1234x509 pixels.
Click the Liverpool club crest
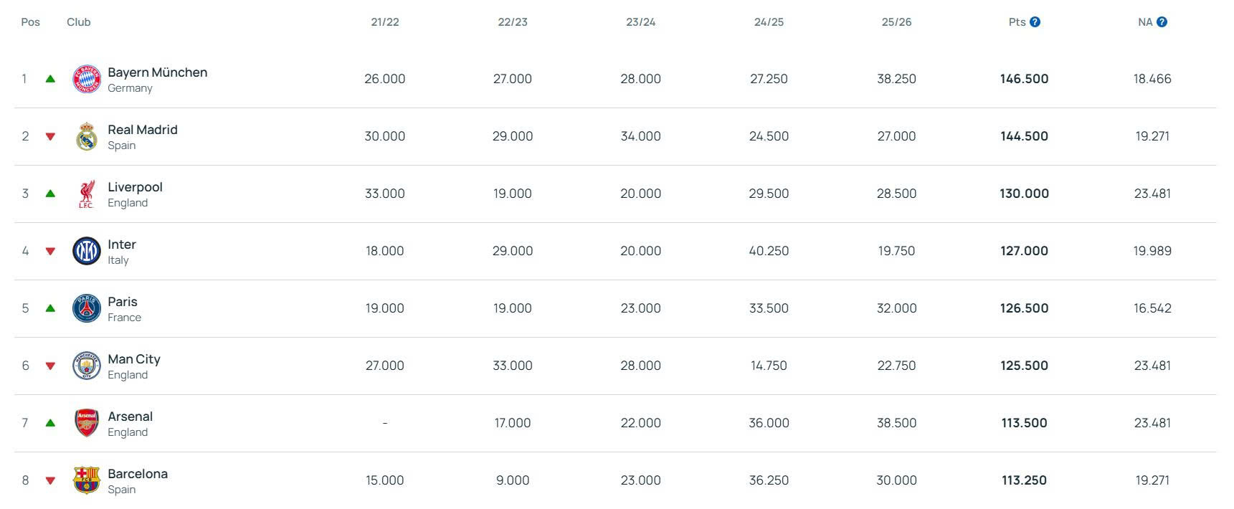click(87, 194)
